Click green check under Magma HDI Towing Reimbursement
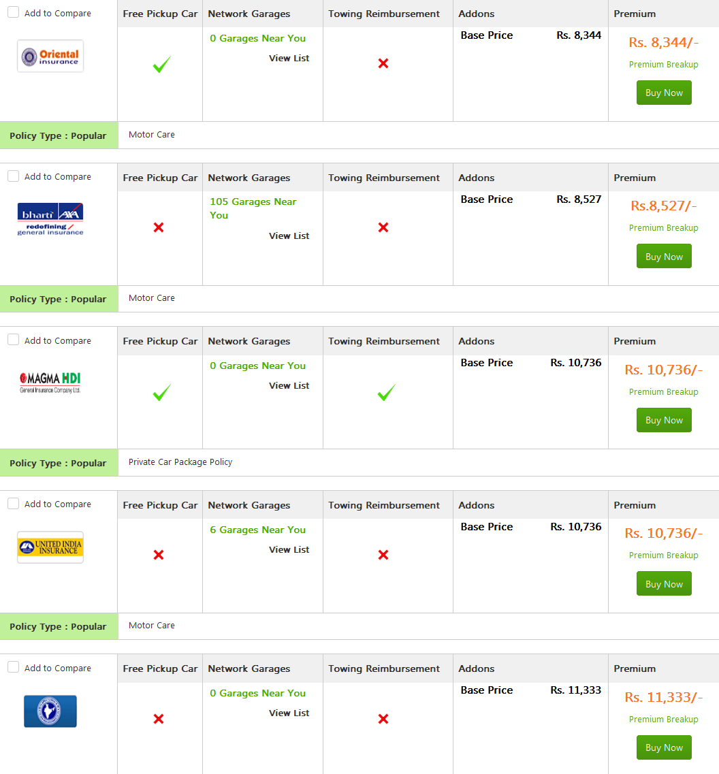Screen dimensions: 719x774 click(386, 392)
